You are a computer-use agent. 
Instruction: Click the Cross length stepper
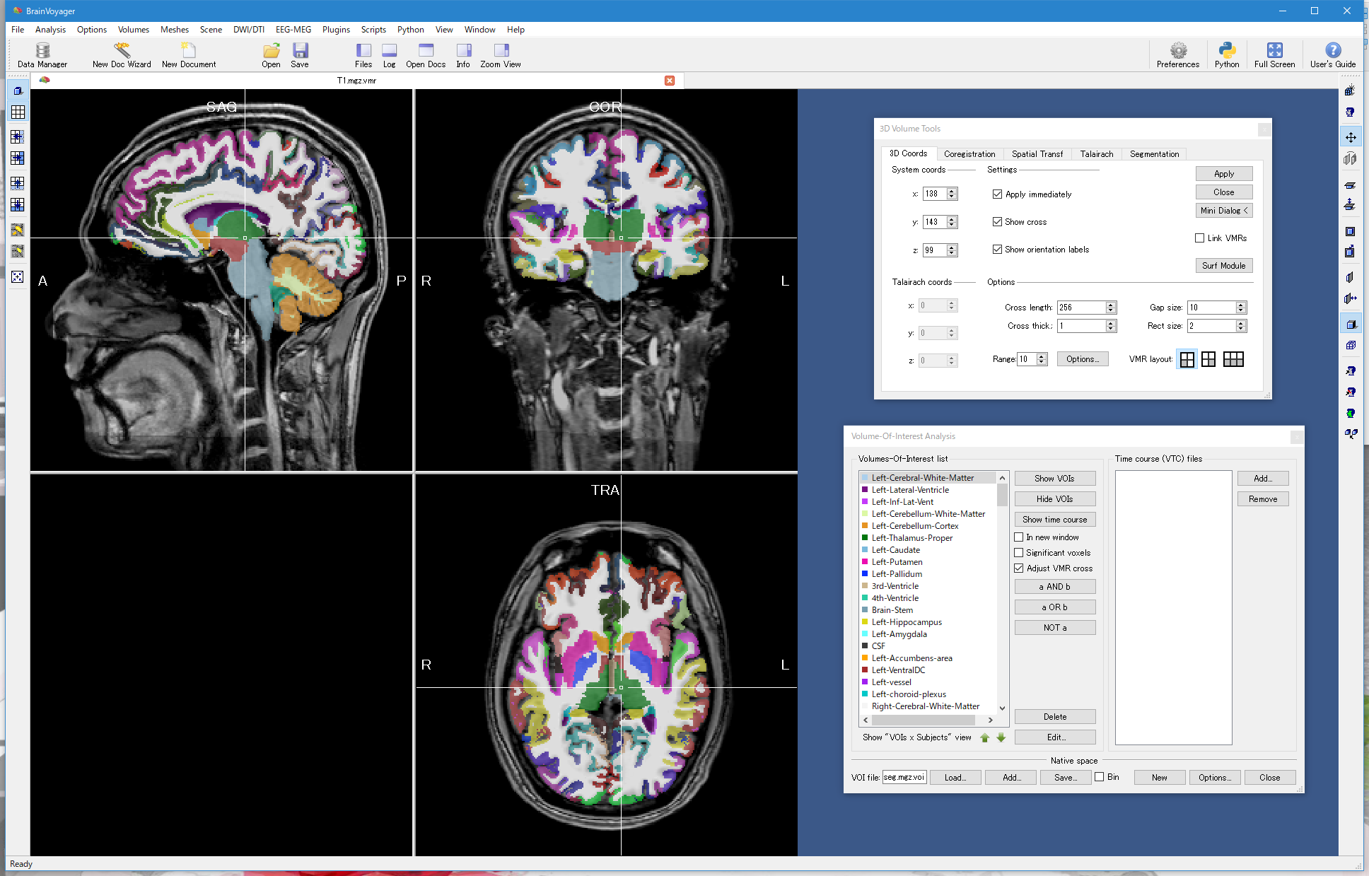coord(1111,308)
